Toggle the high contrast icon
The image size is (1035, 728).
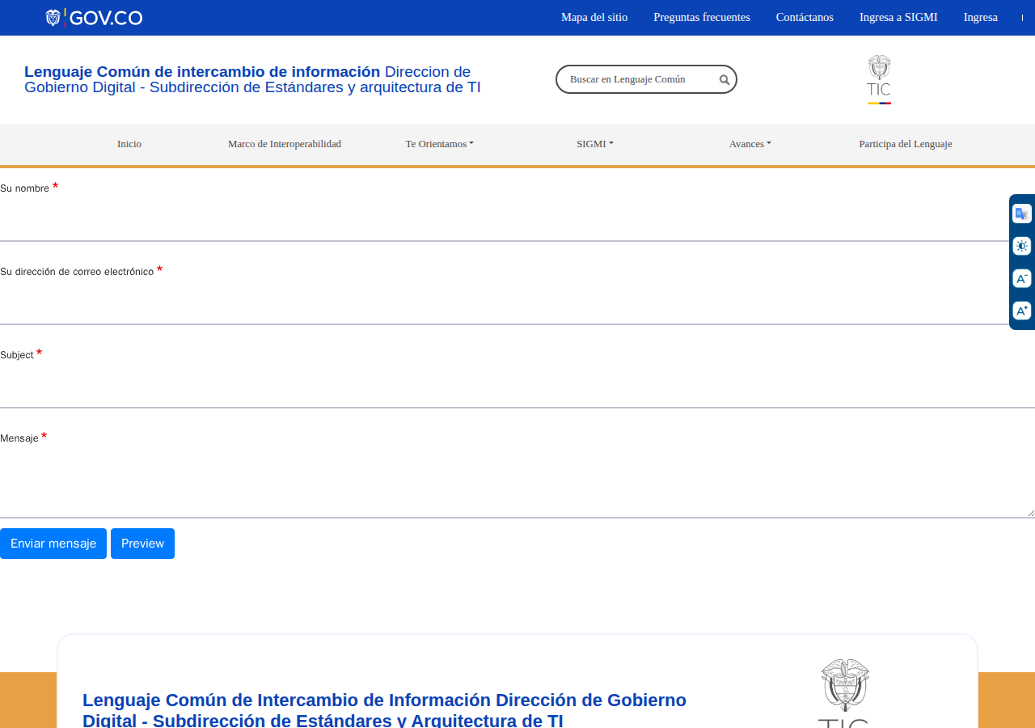(1022, 246)
